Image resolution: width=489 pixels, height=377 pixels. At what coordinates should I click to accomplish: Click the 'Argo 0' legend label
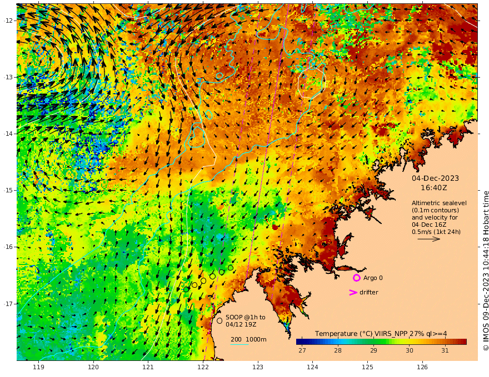tap(373, 278)
